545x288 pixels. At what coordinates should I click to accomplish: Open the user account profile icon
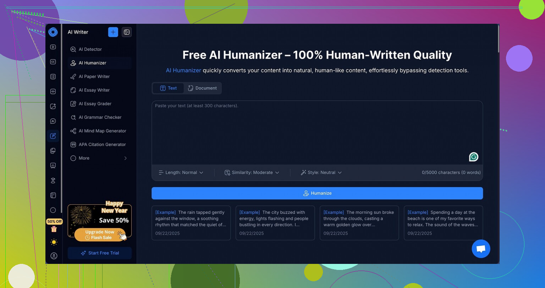point(54,256)
